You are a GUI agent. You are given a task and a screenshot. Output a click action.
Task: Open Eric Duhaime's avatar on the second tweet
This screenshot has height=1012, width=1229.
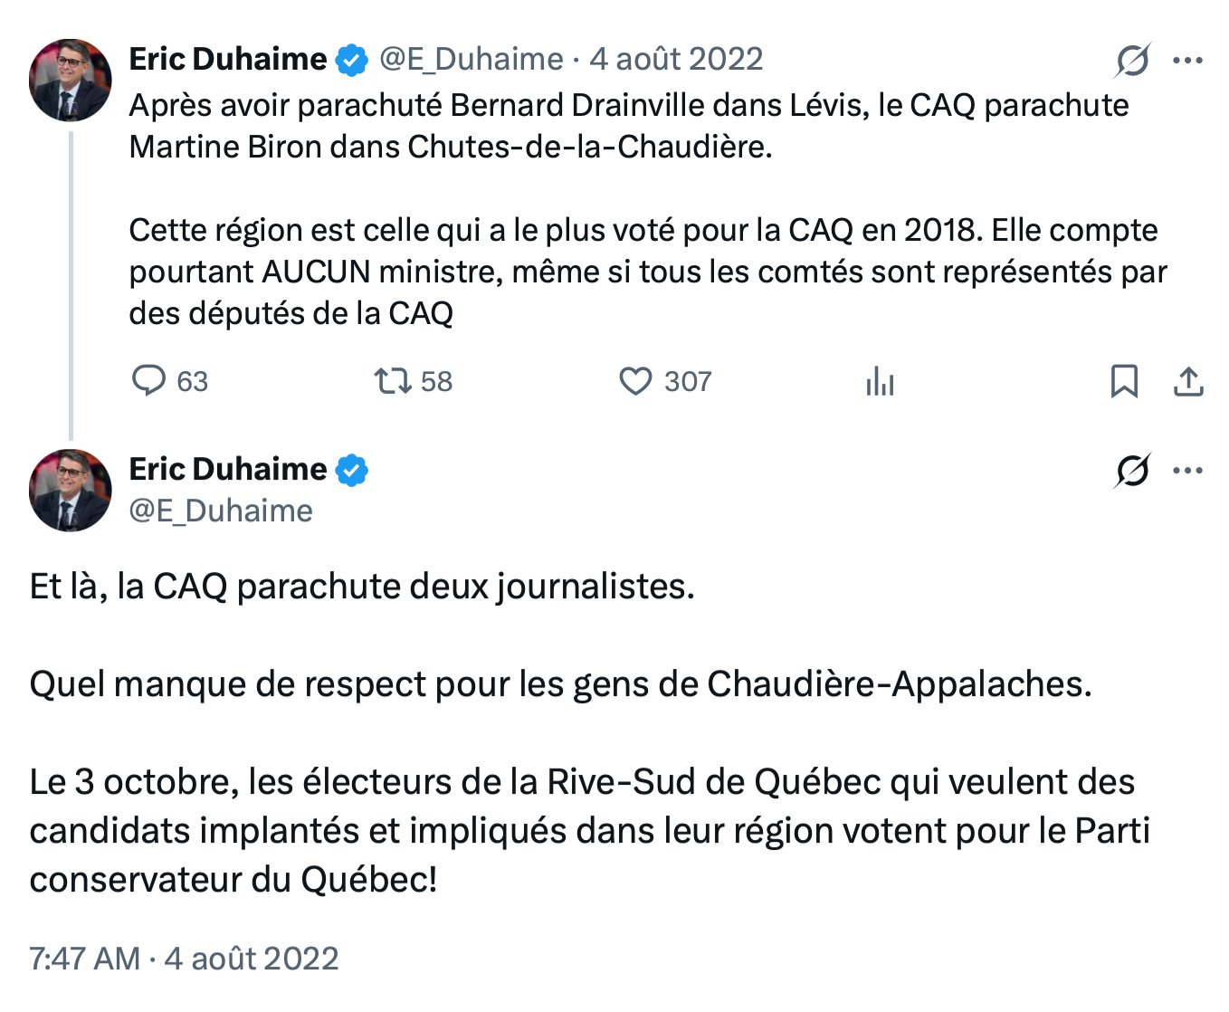71,490
